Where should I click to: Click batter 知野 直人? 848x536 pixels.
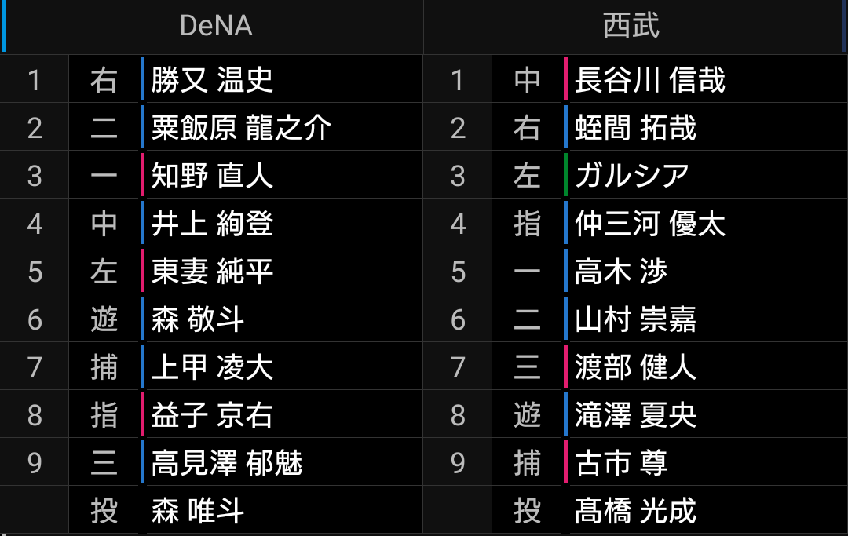click(212, 176)
